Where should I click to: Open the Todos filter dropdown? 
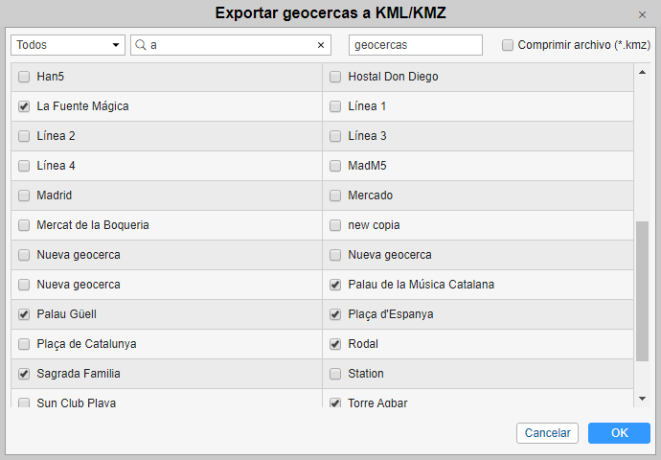point(68,45)
